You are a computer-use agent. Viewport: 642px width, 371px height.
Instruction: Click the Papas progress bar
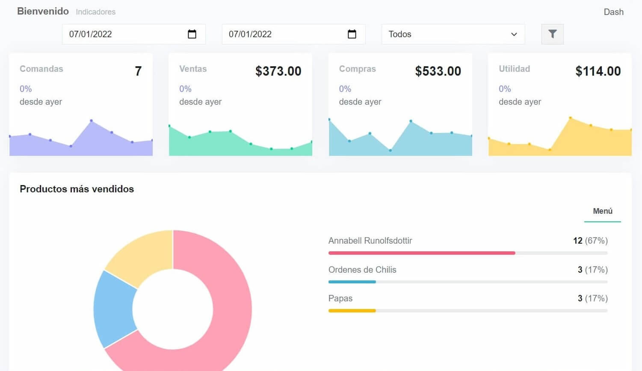[468, 311]
